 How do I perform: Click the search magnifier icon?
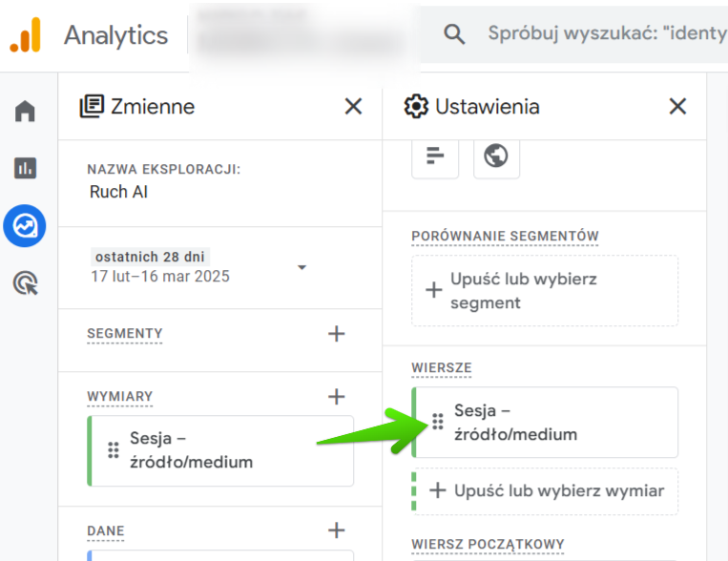(x=454, y=34)
